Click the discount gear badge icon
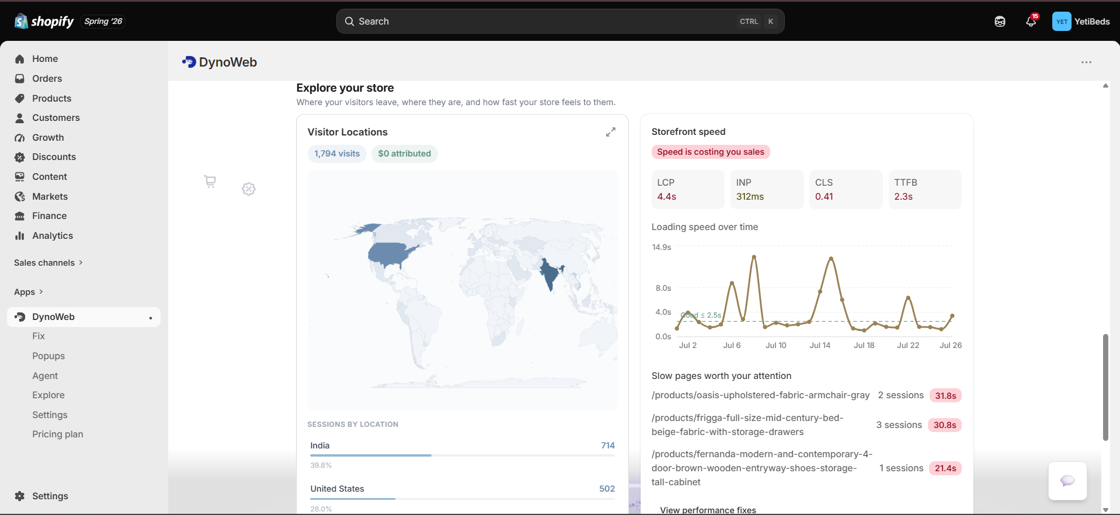The height and width of the screenshot is (515, 1120). 249,189
